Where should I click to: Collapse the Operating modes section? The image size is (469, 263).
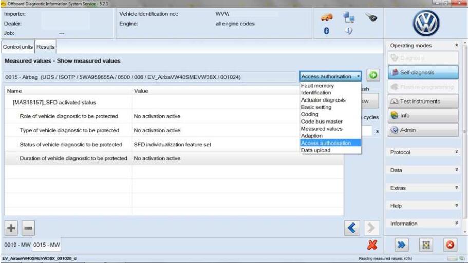pos(457,45)
